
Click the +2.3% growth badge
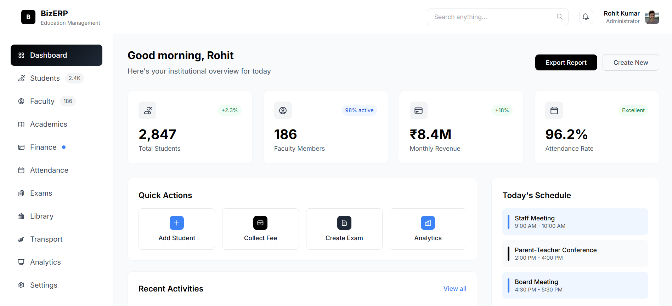[230, 110]
